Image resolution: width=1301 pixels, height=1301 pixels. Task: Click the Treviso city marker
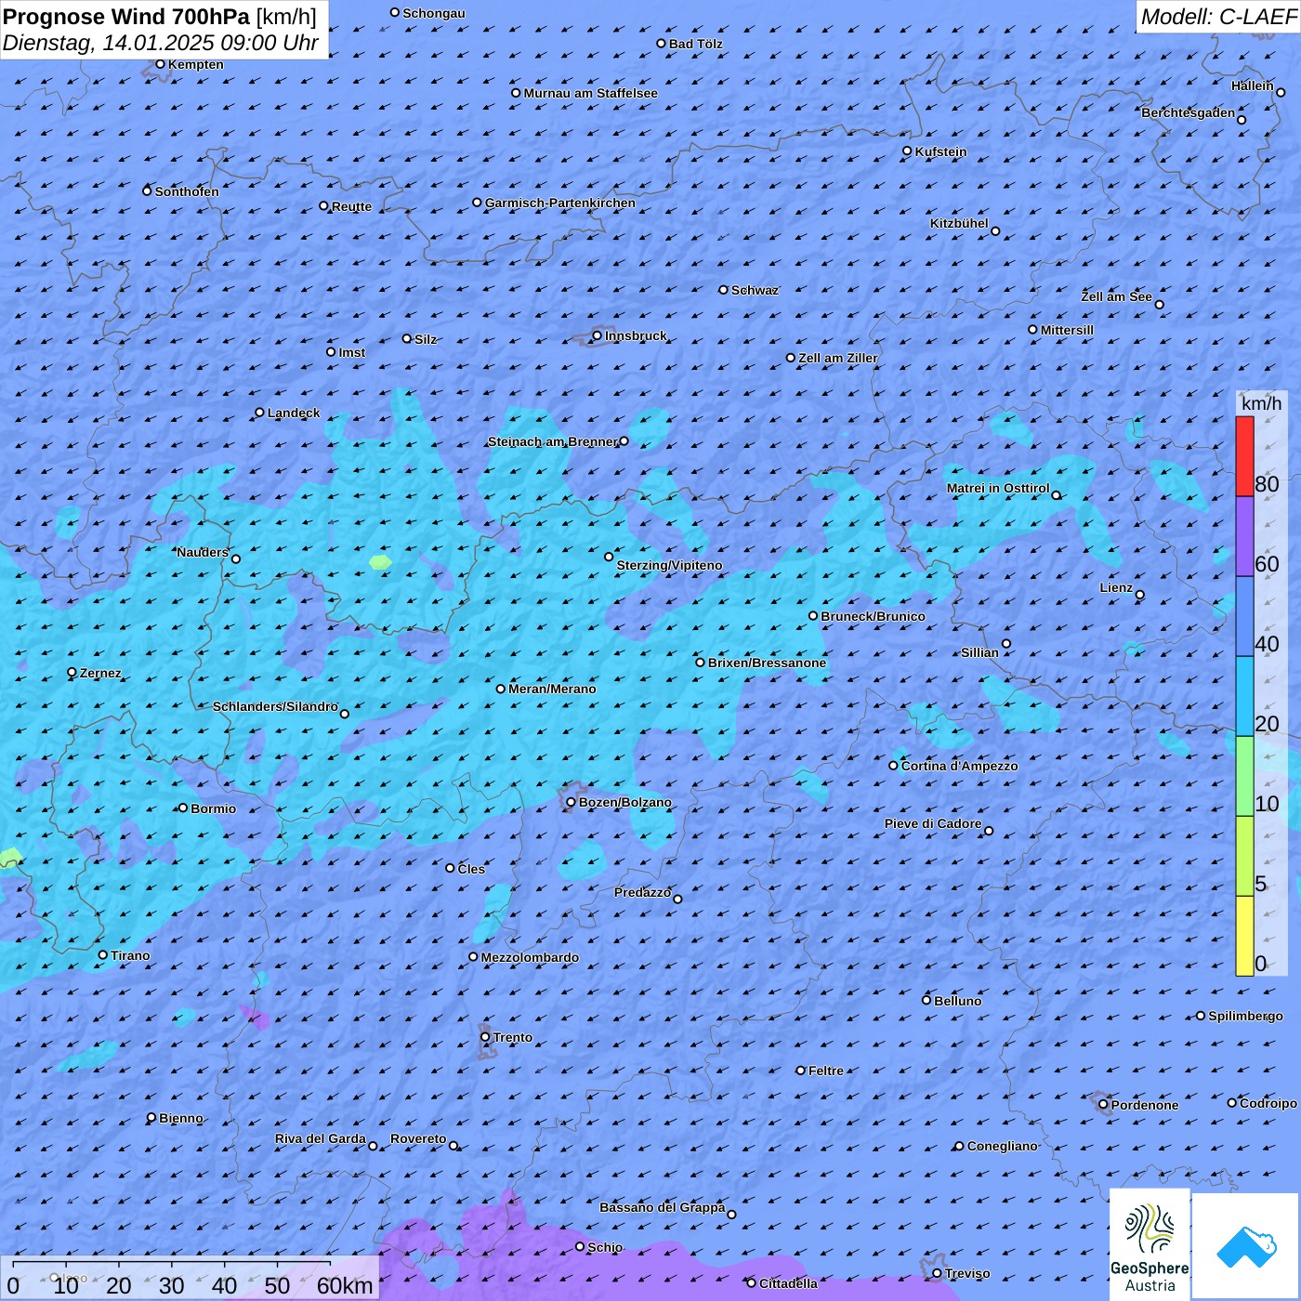938,1273
